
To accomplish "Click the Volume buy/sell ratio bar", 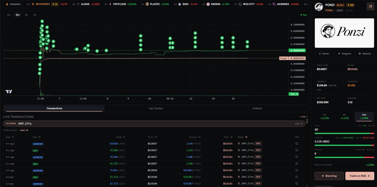I will pyautogui.click(x=344, y=145).
